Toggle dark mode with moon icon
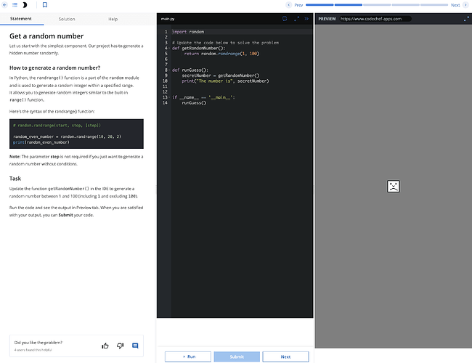472x363 pixels. [25, 5]
